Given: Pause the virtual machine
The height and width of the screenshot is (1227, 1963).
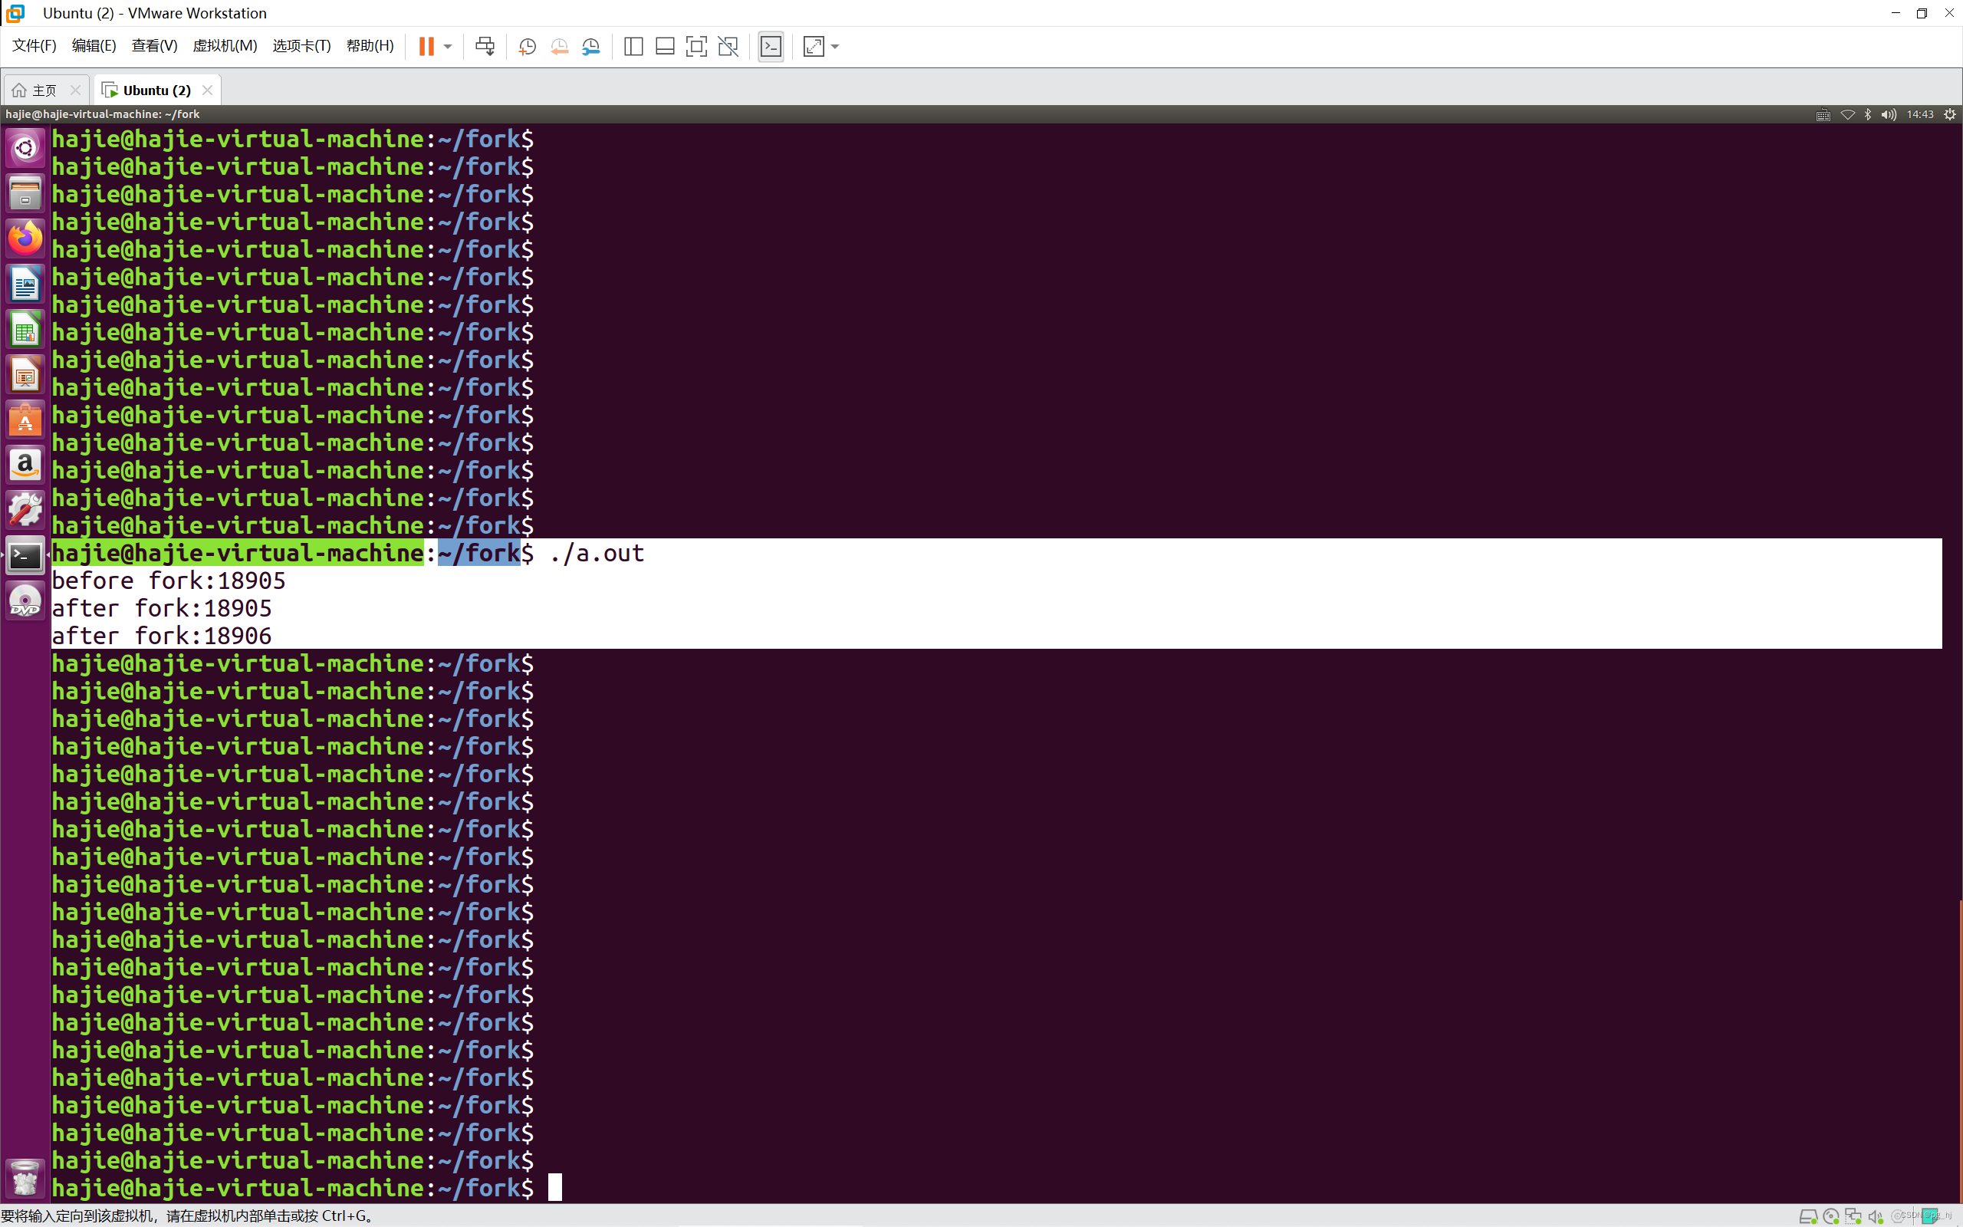Looking at the screenshot, I should [426, 46].
